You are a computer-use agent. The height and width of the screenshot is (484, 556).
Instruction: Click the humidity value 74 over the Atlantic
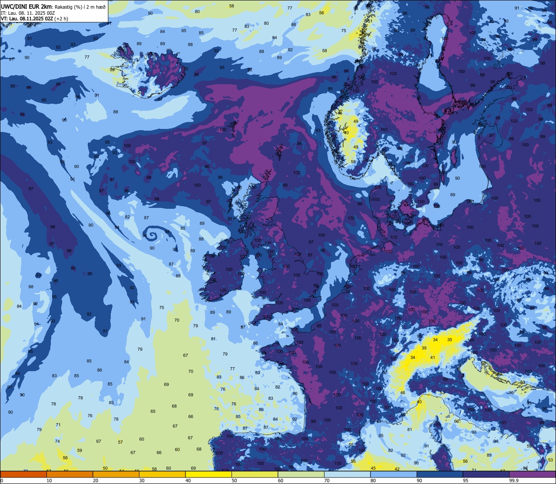(x=57, y=441)
